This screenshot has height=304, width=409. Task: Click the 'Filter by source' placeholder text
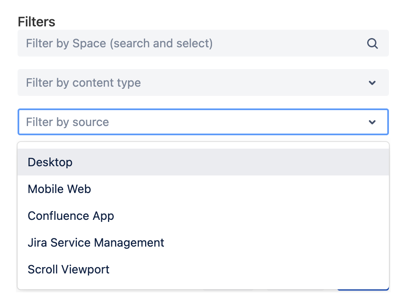67,122
